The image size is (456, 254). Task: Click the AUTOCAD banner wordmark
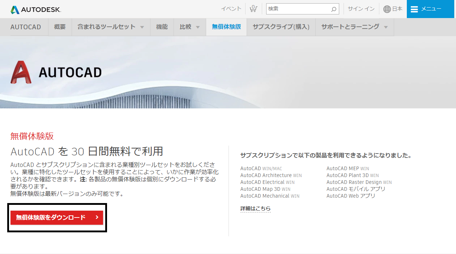70,72
